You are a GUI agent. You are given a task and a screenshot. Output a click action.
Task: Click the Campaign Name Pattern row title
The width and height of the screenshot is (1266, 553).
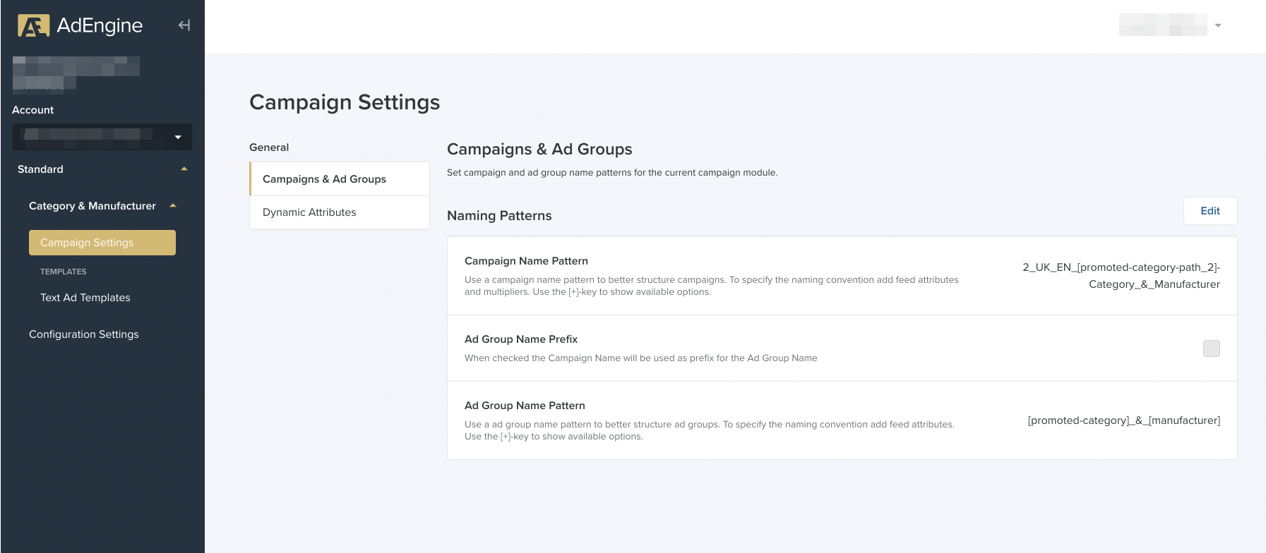click(x=526, y=261)
